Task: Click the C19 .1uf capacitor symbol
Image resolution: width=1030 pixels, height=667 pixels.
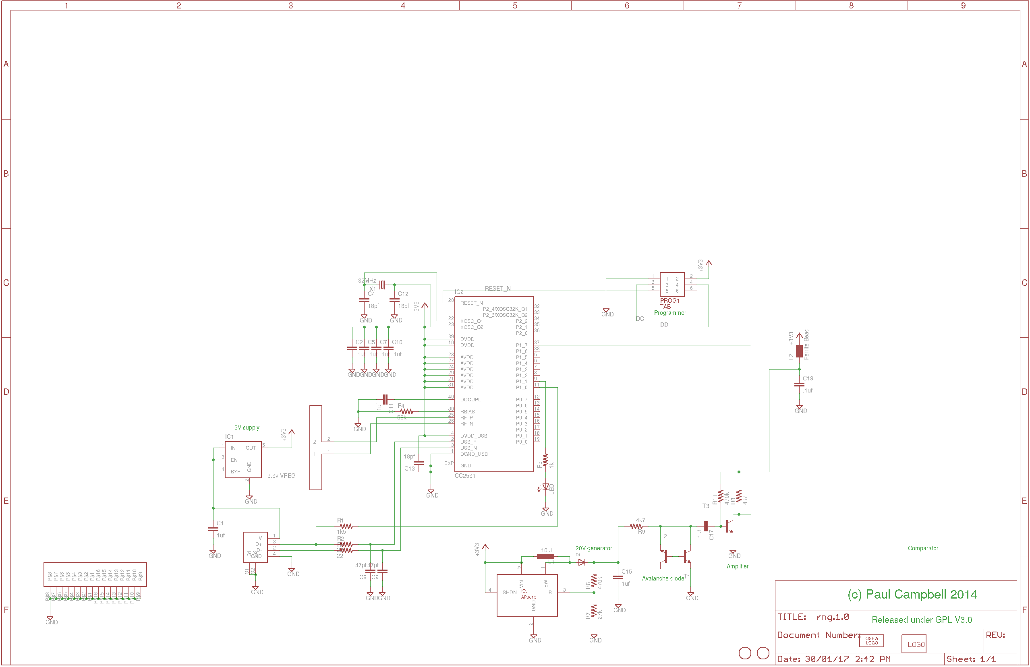Action: click(799, 384)
